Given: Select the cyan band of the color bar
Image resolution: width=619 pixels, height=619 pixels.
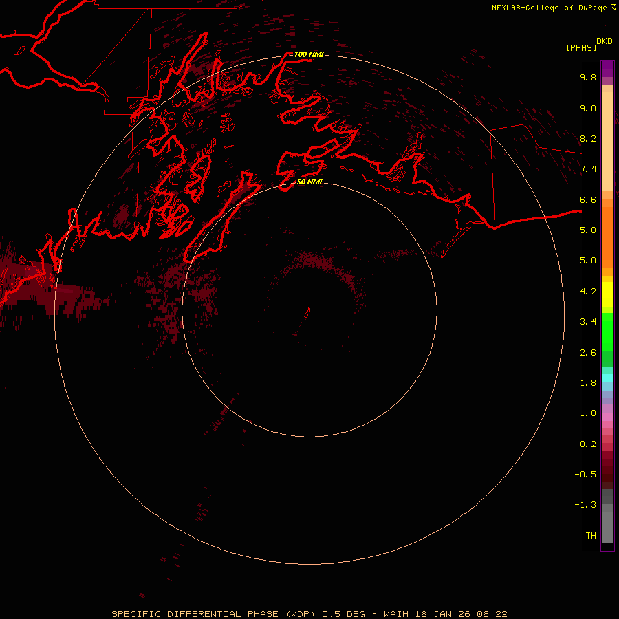Looking at the screenshot, I should point(607,378).
